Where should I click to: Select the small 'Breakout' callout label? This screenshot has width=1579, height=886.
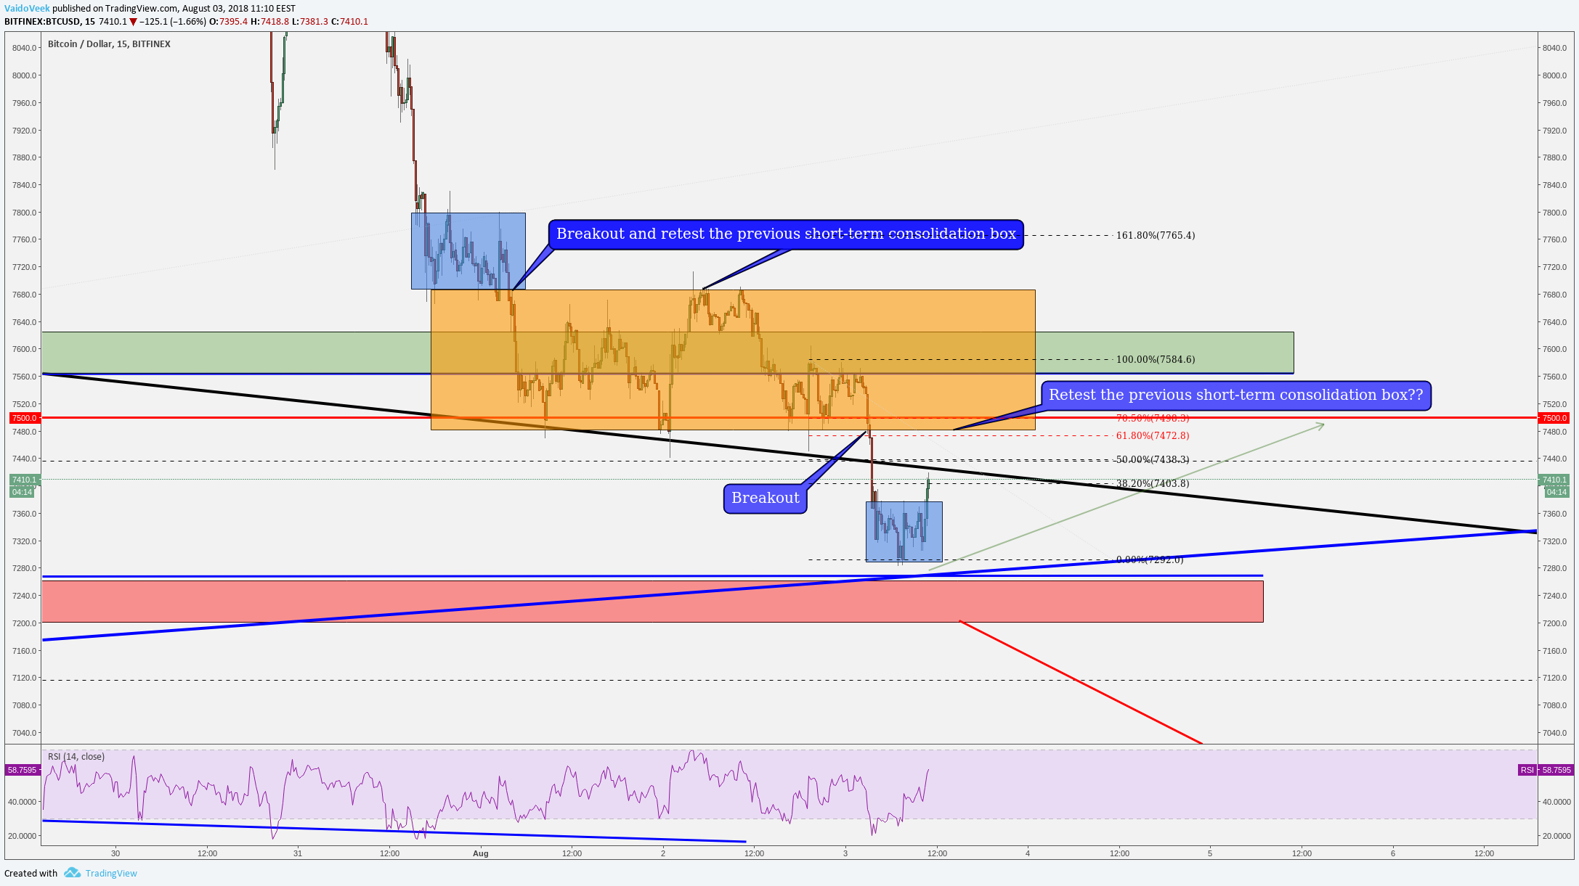765,499
